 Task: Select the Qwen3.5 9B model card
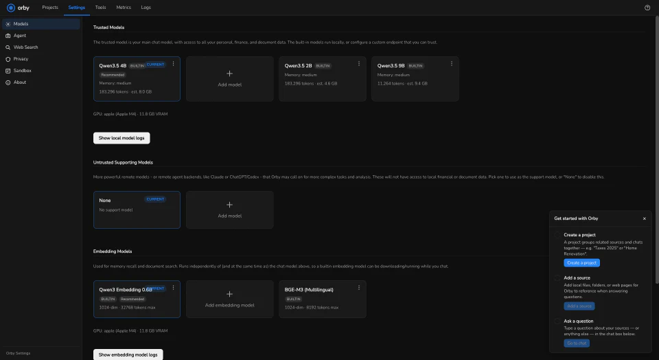415,79
